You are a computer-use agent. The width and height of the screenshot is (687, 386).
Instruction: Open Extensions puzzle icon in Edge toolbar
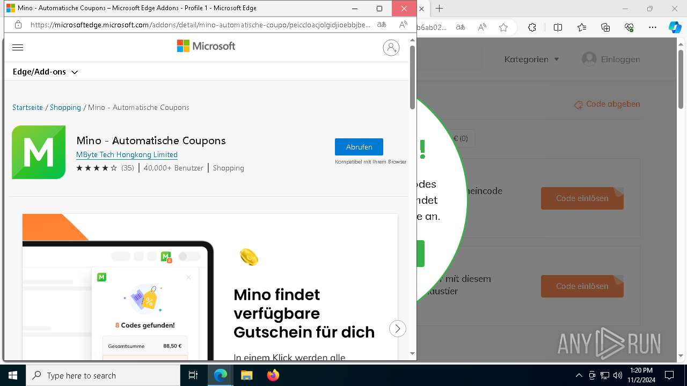coord(532,28)
